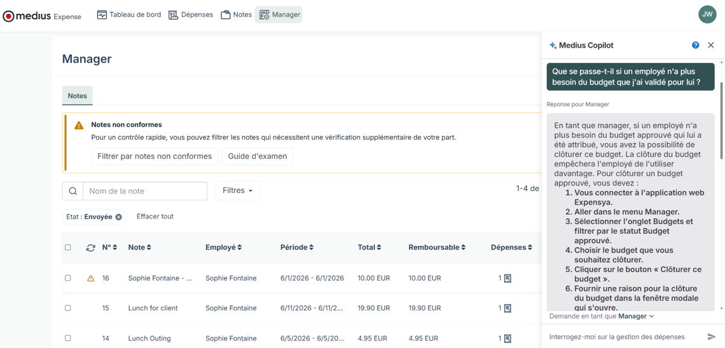
Task: Toggle the select-all header checkbox
Action: (68, 248)
